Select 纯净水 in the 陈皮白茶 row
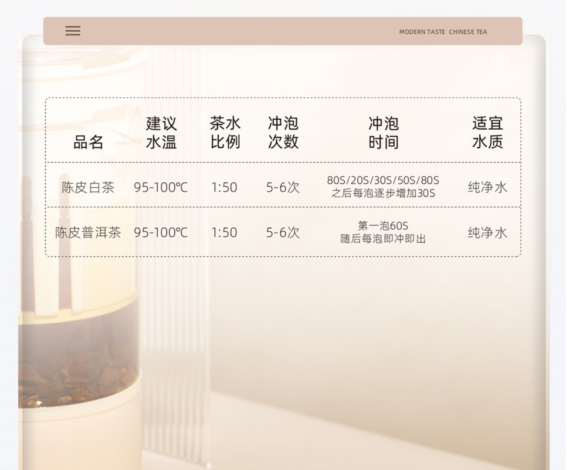 point(488,188)
